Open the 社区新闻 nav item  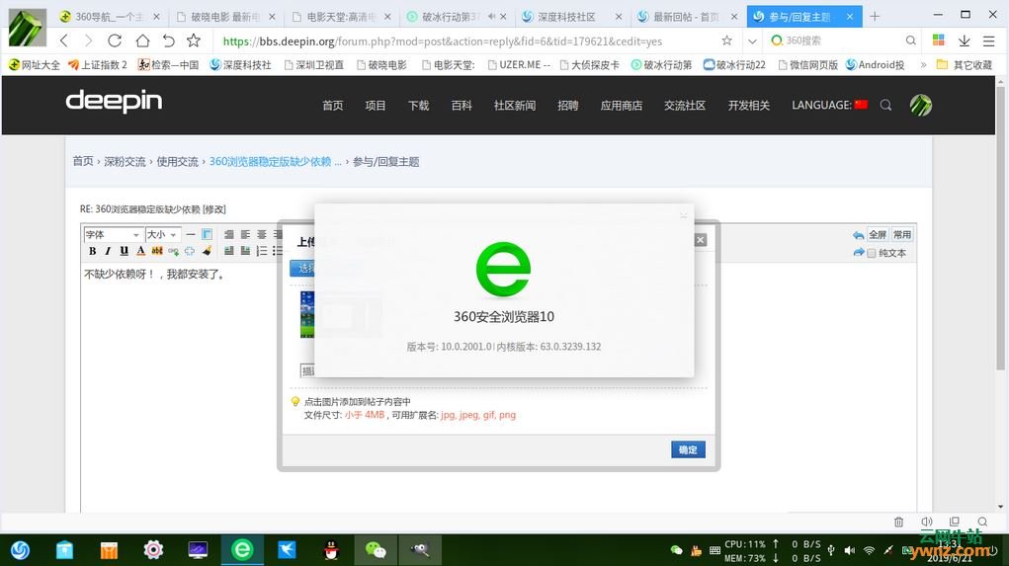(x=514, y=106)
